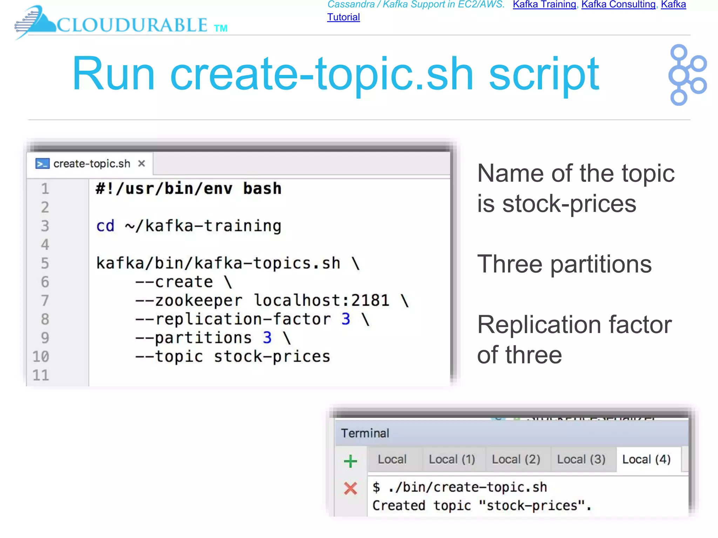Click line number 5 in editor gutter

[x=45, y=263]
